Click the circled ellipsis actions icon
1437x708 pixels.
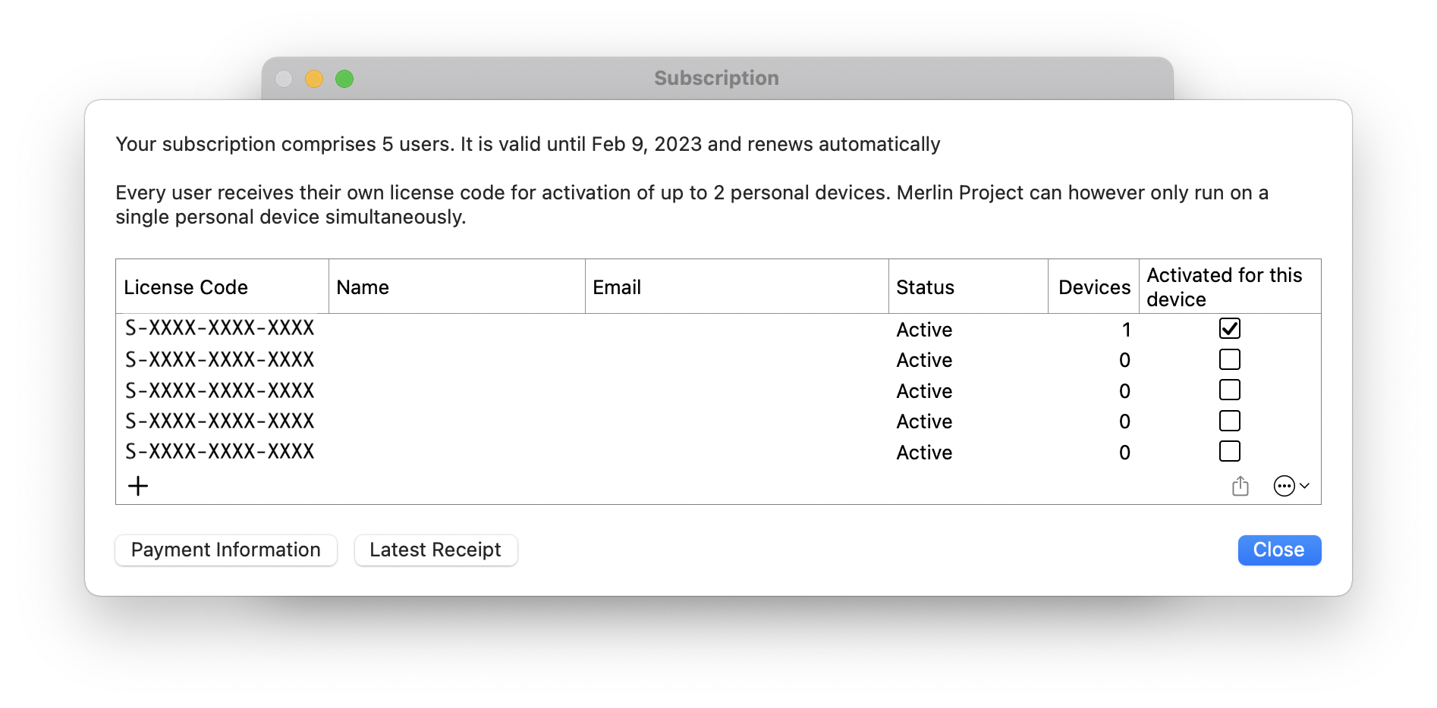click(x=1284, y=486)
